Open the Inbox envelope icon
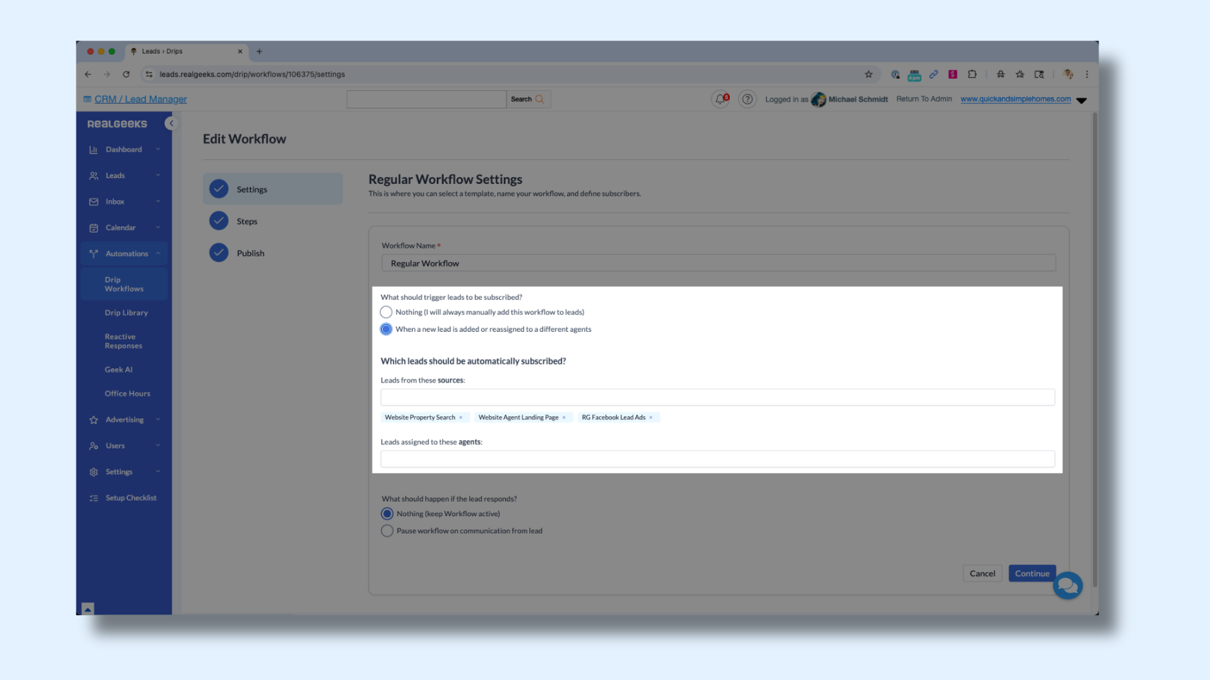Image resolution: width=1210 pixels, height=680 pixels. point(93,201)
